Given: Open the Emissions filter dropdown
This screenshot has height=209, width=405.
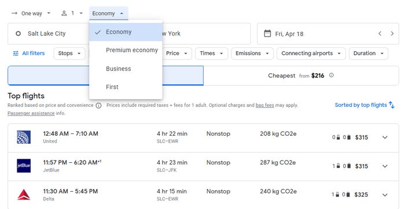Looking at the screenshot, I should tap(252, 53).
